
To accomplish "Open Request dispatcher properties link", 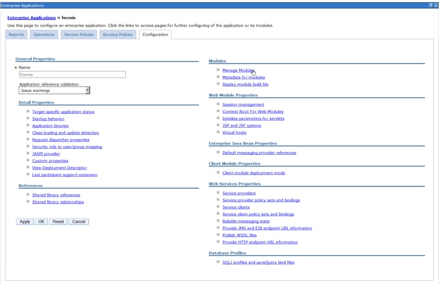I will tap(61, 140).
